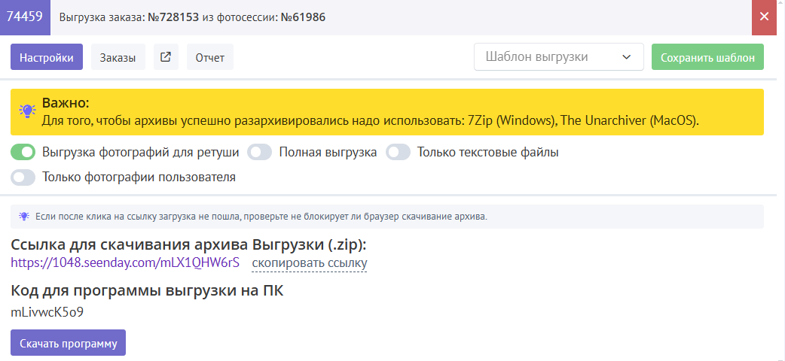Image resolution: width=785 pixels, height=361 pixels.
Task: Enable Только фотографии пользователя toggle
Action: pos(23,177)
